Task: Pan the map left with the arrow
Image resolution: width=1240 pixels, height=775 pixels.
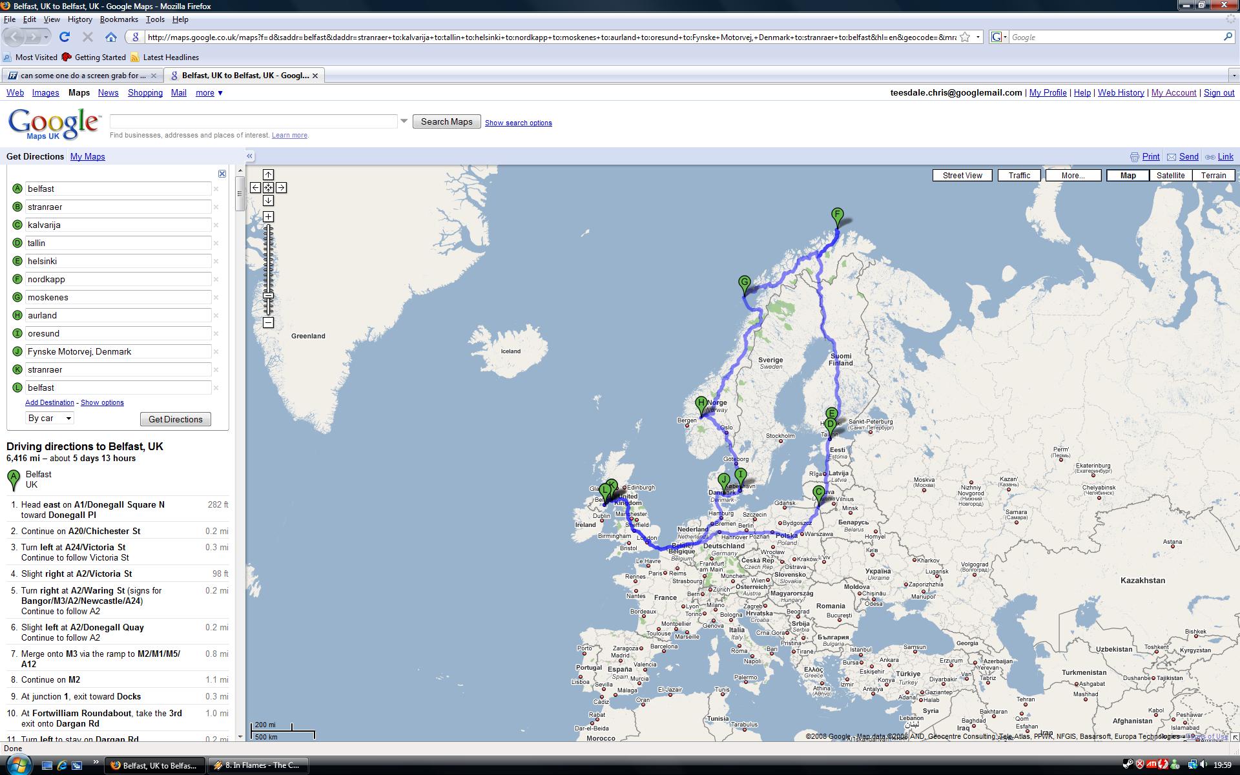Action: point(255,188)
